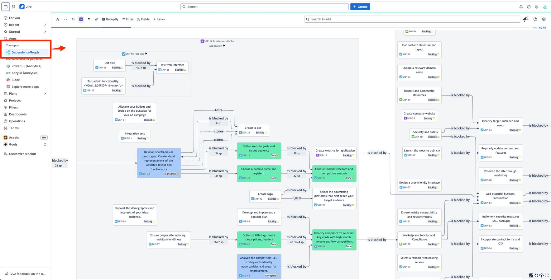The width and height of the screenshot is (551, 280).
Task: Click the SKP-91 task checkbox icon
Action: point(116,120)
